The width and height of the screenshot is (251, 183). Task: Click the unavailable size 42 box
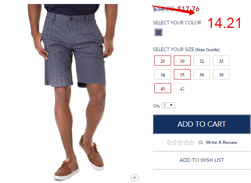(182, 88)
